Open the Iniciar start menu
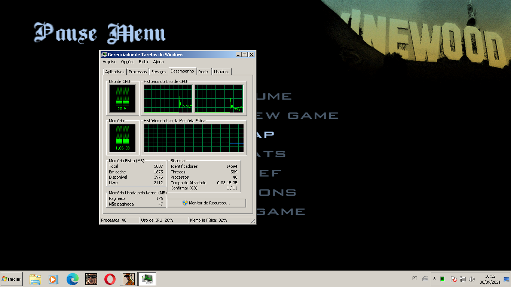 pos(12,279)
